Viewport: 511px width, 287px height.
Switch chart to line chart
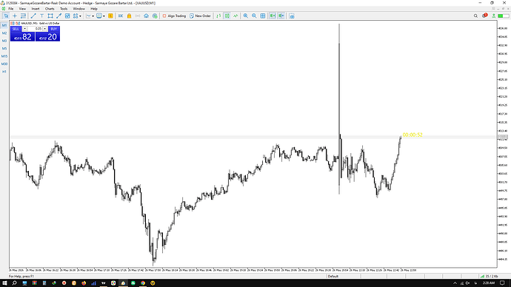236,16
